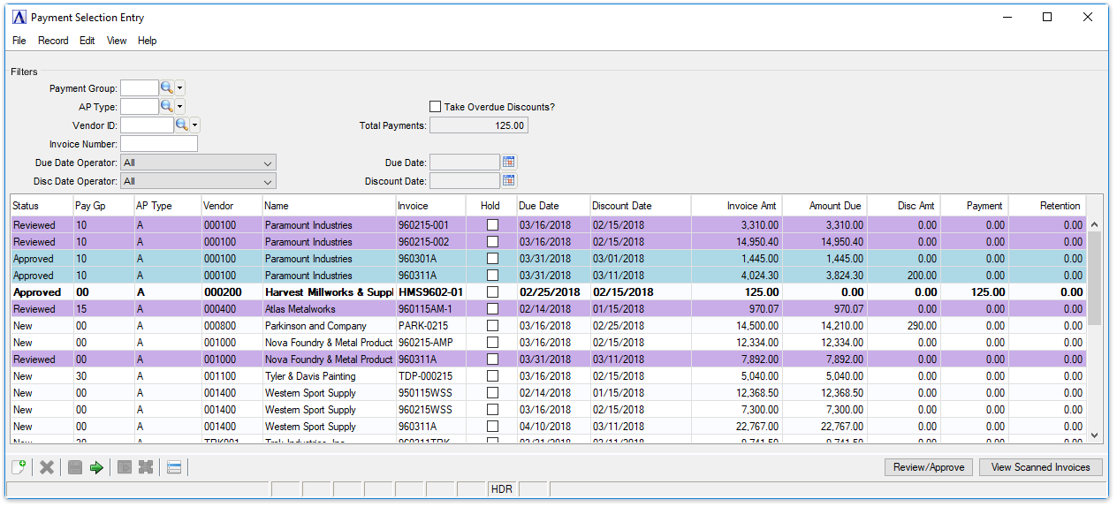Expand the Vendor ID dropdown arrow
Image resolution: width=1117 pixels, height=507 pixels.
point(195,125)
